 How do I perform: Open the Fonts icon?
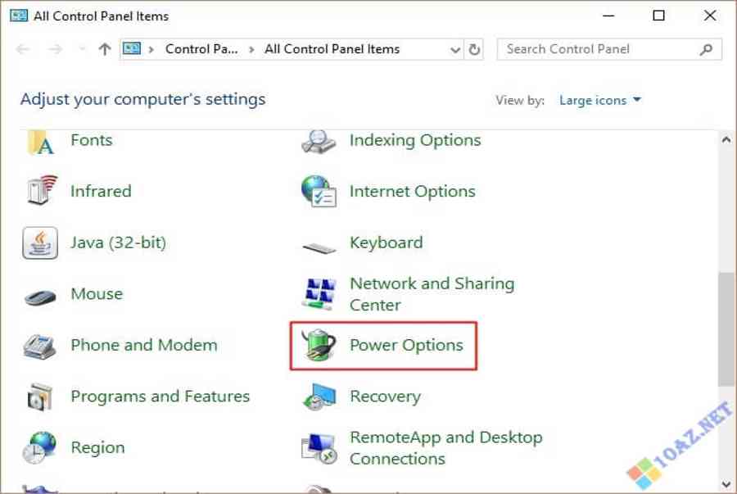(40, 143)
